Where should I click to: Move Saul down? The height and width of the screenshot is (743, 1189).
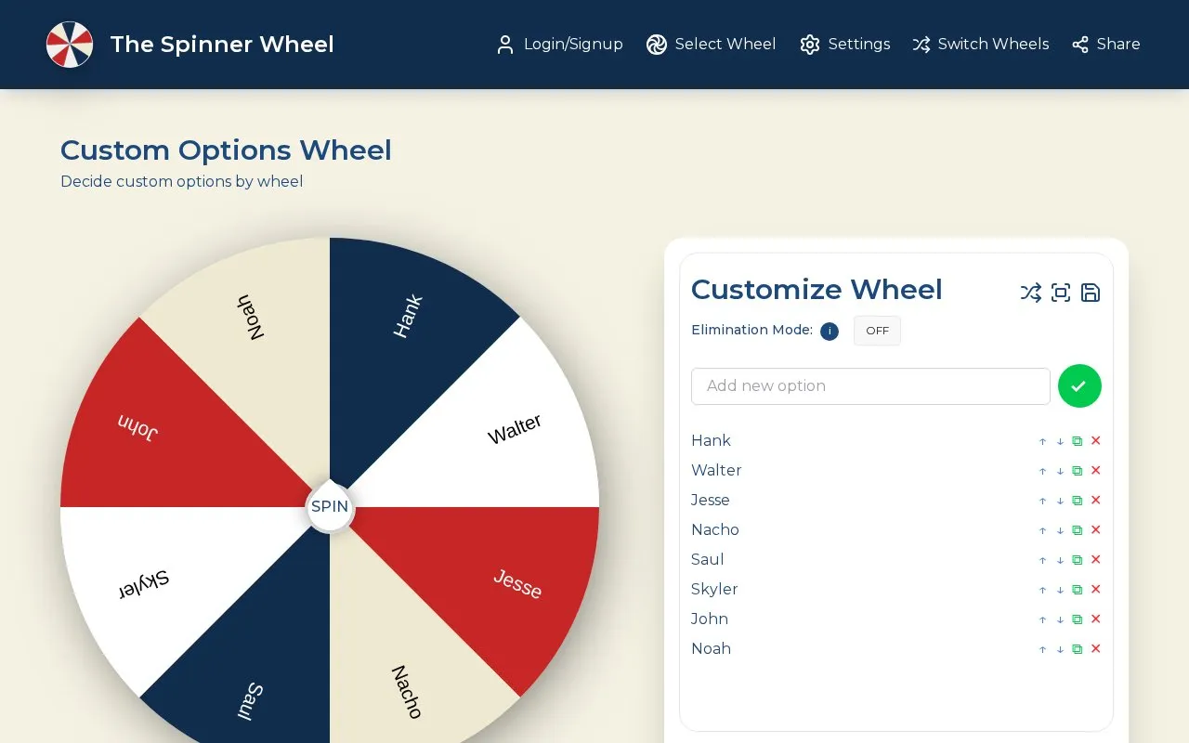click(x=1060, y=561)
